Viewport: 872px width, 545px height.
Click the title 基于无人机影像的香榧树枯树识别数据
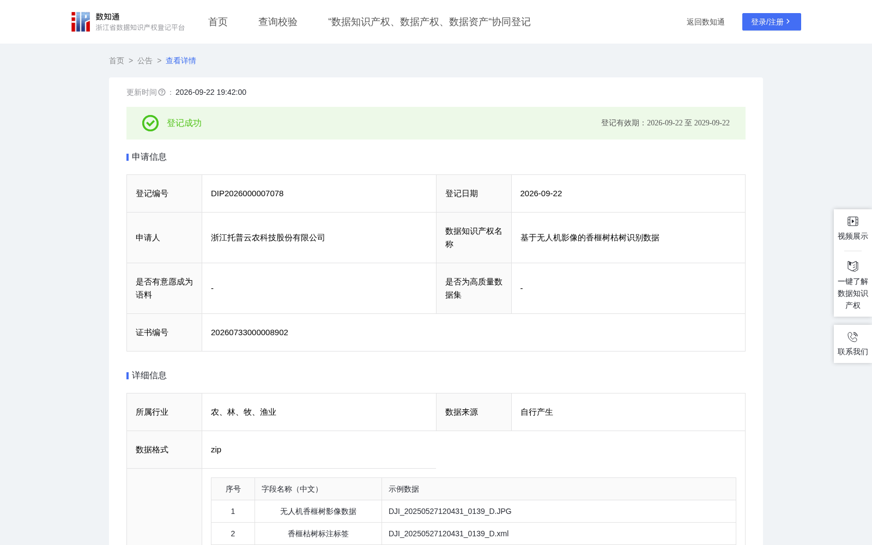coord(590,238)
